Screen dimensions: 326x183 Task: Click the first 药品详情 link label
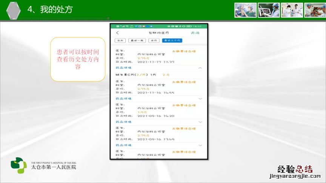pos(123,68)
